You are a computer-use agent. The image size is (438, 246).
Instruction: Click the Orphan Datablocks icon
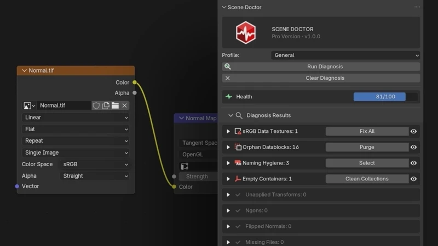click(238, 147)
